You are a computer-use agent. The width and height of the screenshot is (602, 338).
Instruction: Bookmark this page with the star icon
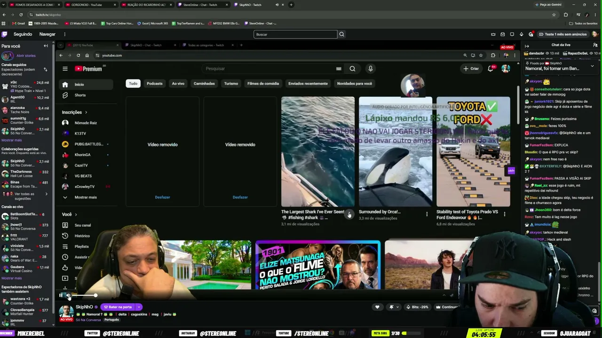pos(554,15)
